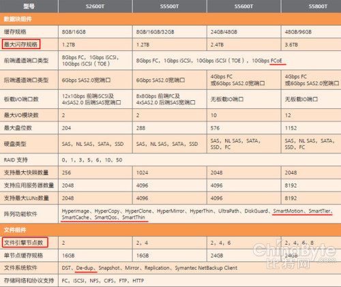Select the 3.6TB flash value
The width and height of the screenshot is (341, 287).
[291, 45]
